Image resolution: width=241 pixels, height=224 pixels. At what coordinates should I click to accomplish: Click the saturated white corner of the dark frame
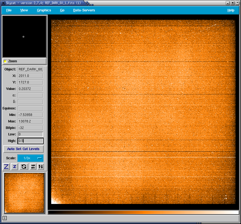coord(54,201)
